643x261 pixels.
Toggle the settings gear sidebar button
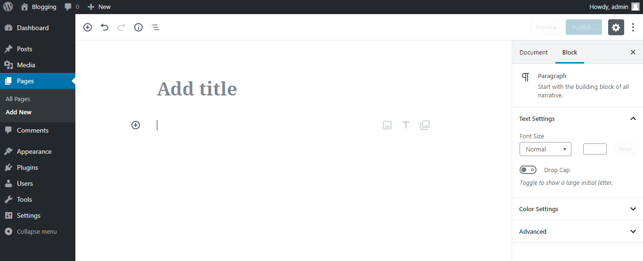(x=616, y=27)
